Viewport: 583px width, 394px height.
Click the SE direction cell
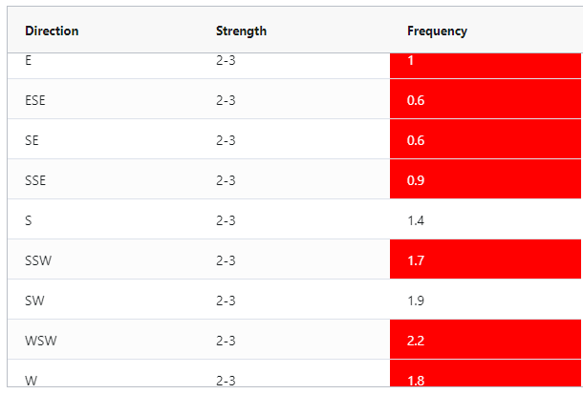(x=32, y=140)
